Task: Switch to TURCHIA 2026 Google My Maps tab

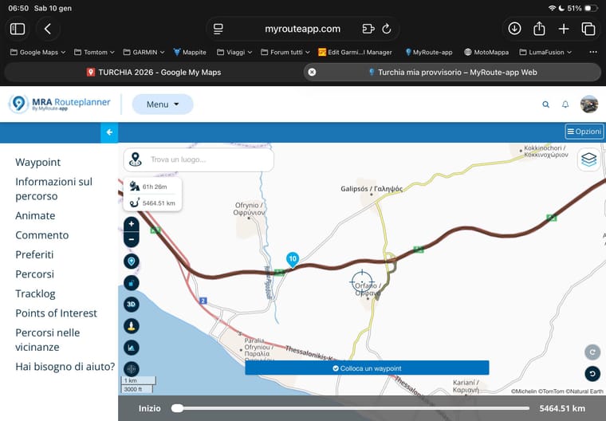Action: 153,72
